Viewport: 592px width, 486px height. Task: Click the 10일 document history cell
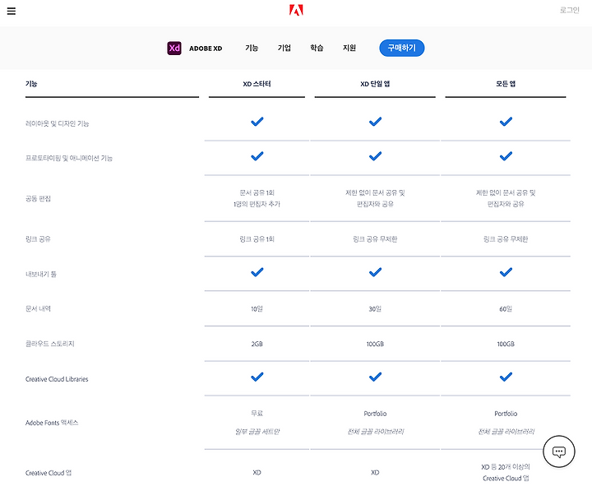tap(257, 309)
